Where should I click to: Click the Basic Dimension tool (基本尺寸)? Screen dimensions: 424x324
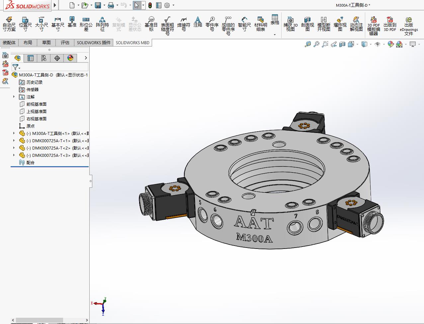click(x=58, y=24)
